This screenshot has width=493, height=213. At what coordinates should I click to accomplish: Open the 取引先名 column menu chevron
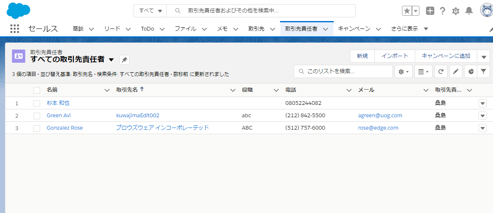pos(233,90)
